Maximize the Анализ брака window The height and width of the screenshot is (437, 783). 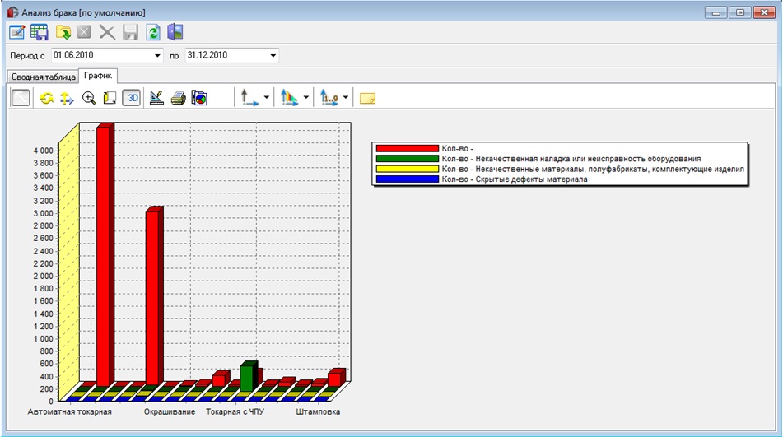click(740, 12)
